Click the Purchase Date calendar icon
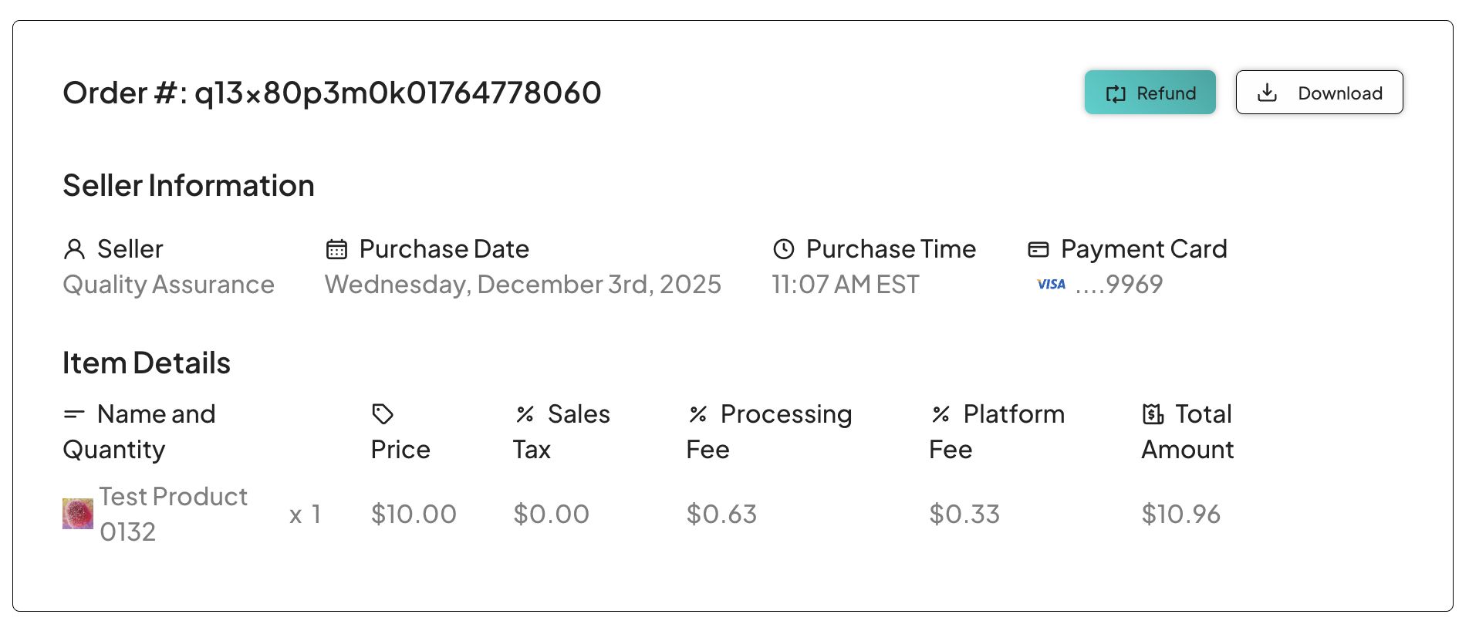Screen dimensions: 1469x631 (x=336, y=249)
